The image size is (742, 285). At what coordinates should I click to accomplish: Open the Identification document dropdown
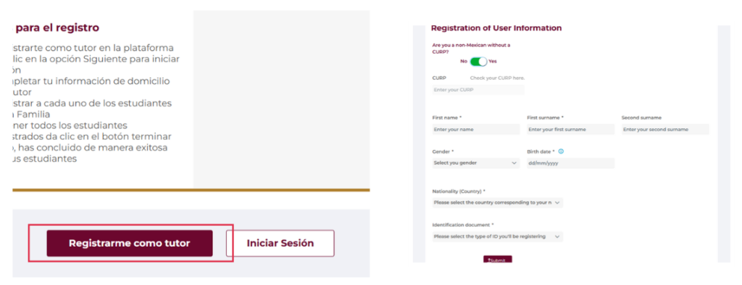tap(497, 236)
